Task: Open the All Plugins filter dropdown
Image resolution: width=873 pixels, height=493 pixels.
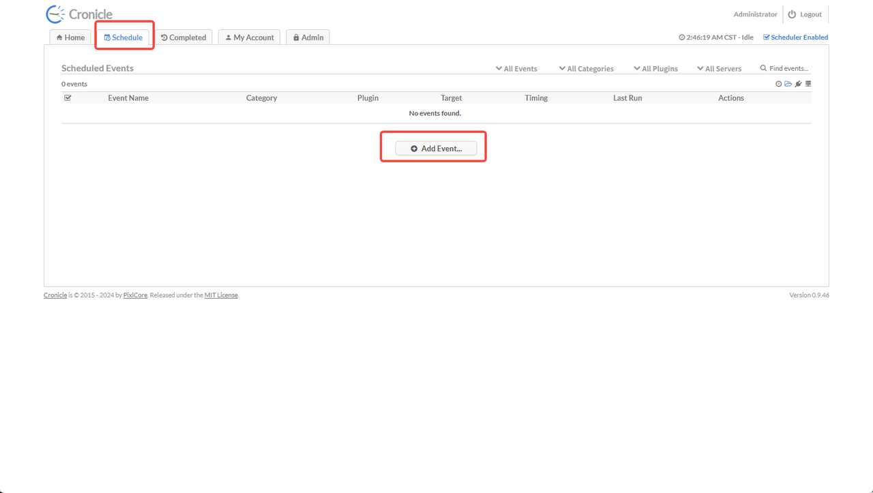Action: [x=655, y=68]
